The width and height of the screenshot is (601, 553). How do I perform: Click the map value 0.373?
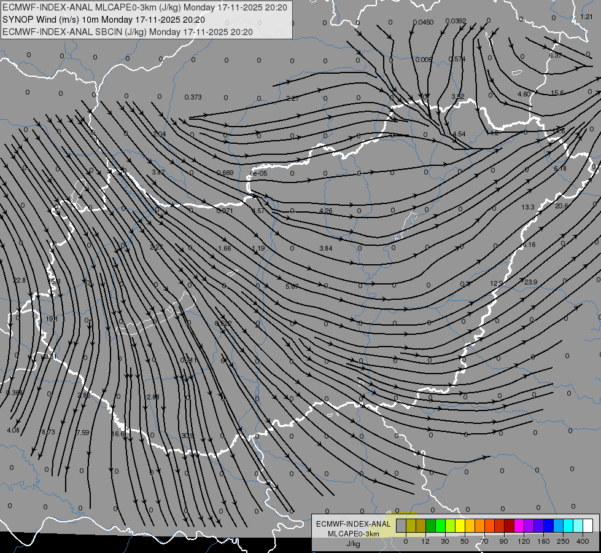[x=193, y=97]
